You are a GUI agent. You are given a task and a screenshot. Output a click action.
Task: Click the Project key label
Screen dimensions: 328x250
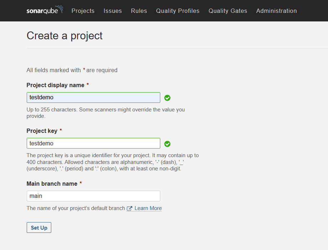(x=42, y=131)
